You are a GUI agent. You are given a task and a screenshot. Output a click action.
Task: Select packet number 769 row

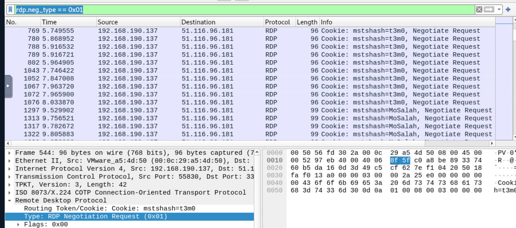point(250,31)
